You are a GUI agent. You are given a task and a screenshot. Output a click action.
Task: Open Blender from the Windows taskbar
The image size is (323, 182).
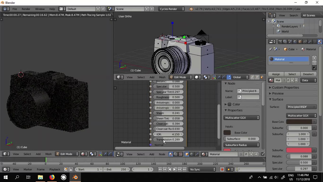[75, 177]
